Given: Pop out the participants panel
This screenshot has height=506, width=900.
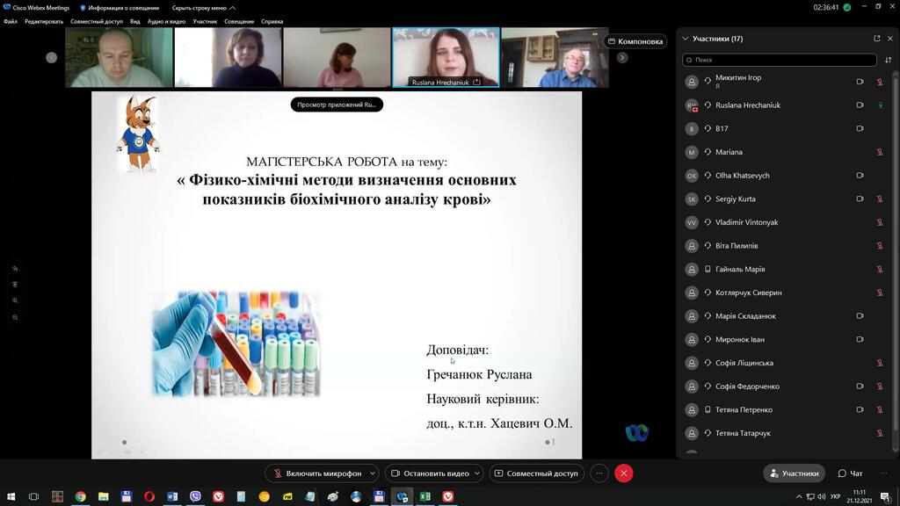Looking at the screenshot, I should point(876,39).
